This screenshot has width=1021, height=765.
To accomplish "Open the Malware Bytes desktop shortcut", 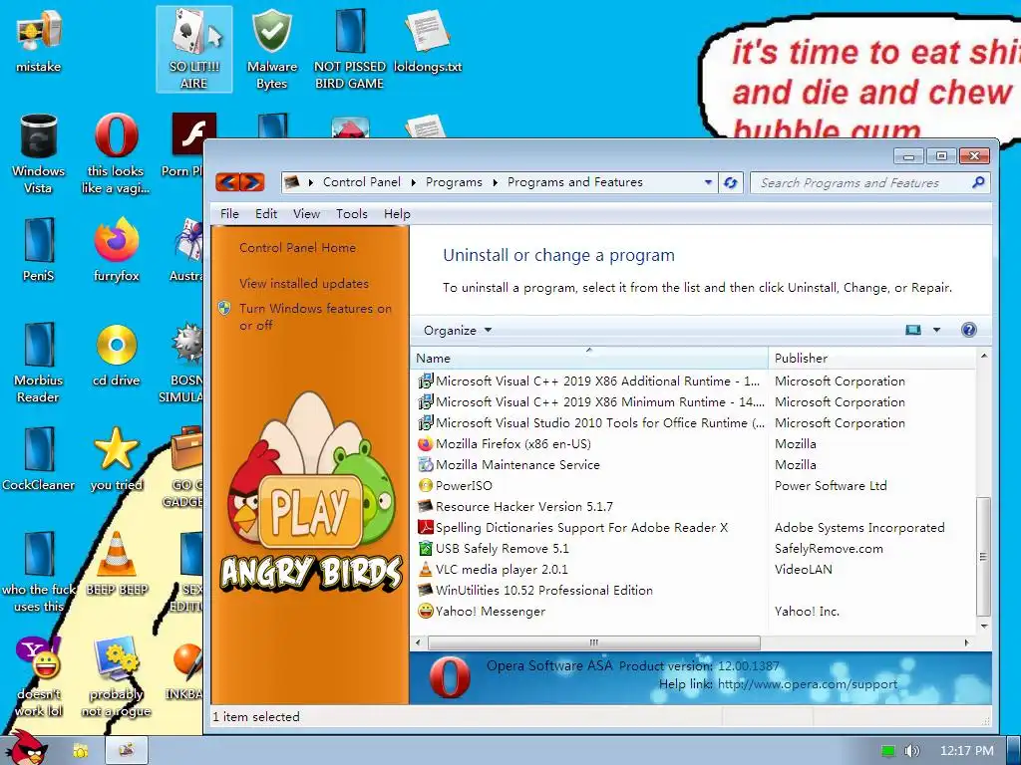I will [x=271, y=50].
